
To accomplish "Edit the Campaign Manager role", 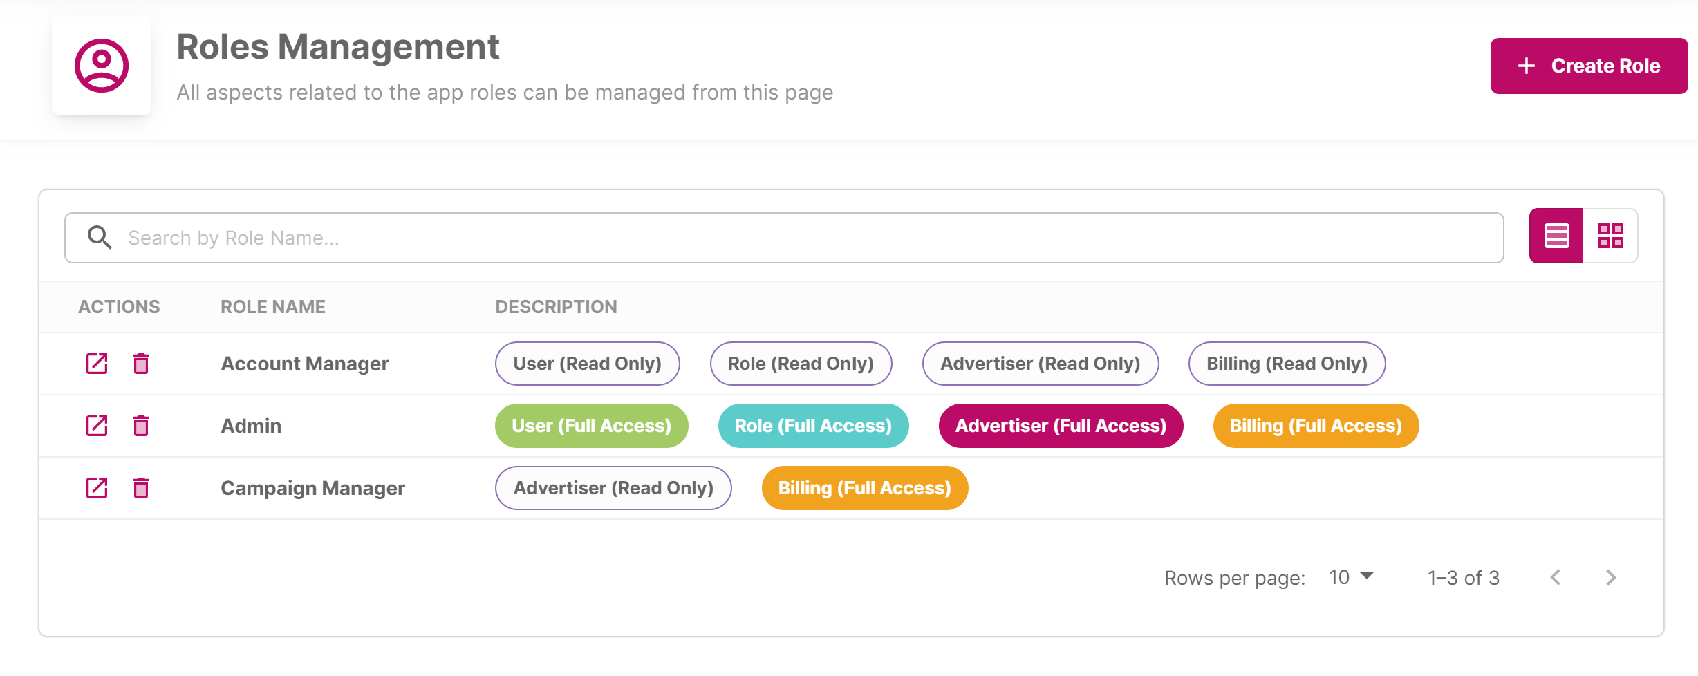I will [97, 488].
